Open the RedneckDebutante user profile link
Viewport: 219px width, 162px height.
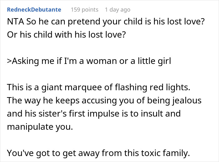(x=34, y=10)
